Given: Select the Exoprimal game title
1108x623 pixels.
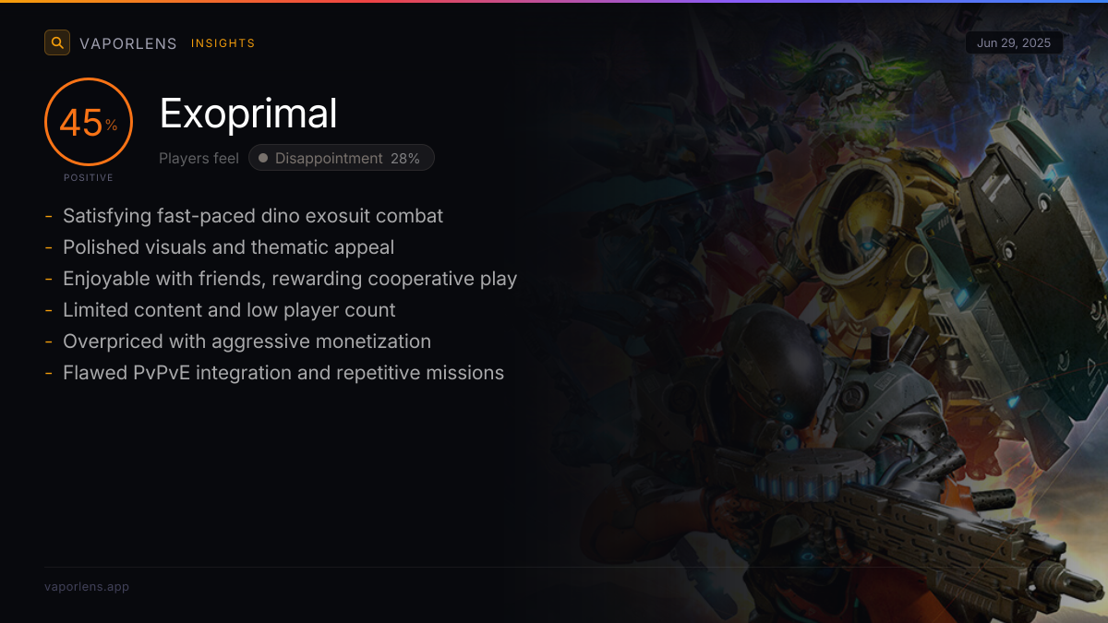Looking at the screenshot, I should coord(248,114).
